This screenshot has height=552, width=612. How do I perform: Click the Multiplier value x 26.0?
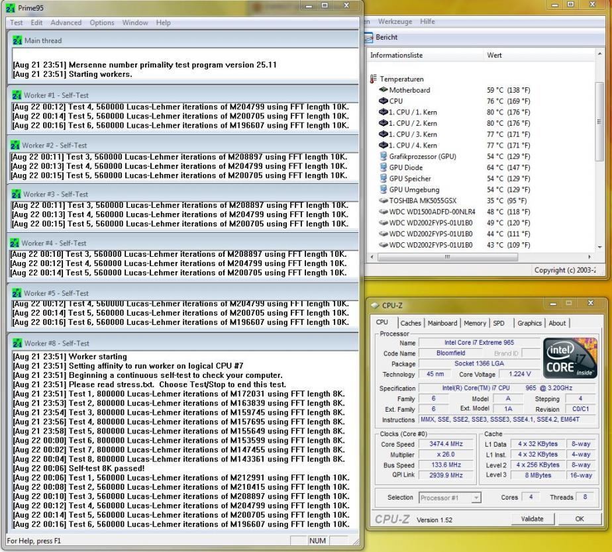pyautogui.click(x=446, y=455)
